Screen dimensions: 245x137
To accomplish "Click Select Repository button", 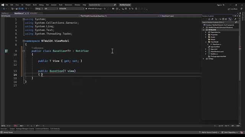I will [x=230, y=132].
